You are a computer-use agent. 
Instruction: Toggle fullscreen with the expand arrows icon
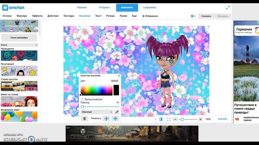[228, 8]
